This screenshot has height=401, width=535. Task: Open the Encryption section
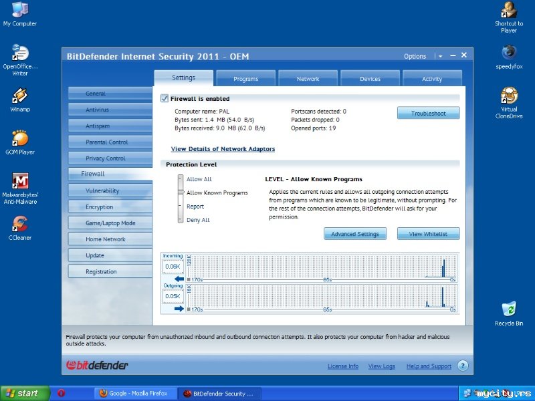(110, 207)
